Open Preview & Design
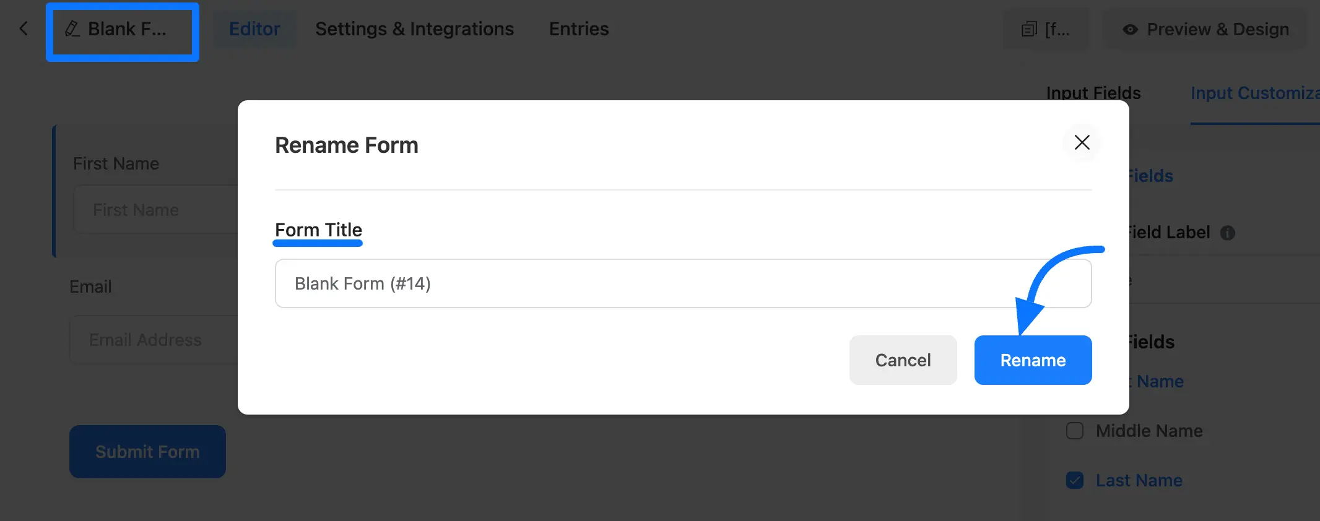 [1215, 29]
